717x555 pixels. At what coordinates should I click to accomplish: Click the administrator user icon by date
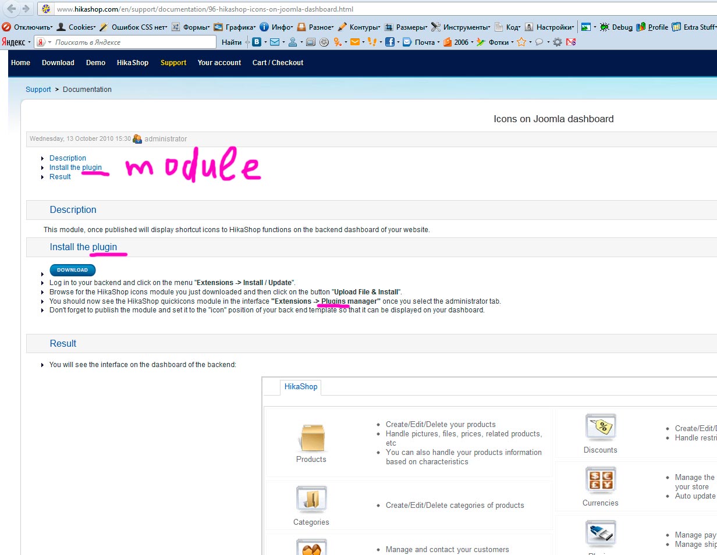pos(137,139)
